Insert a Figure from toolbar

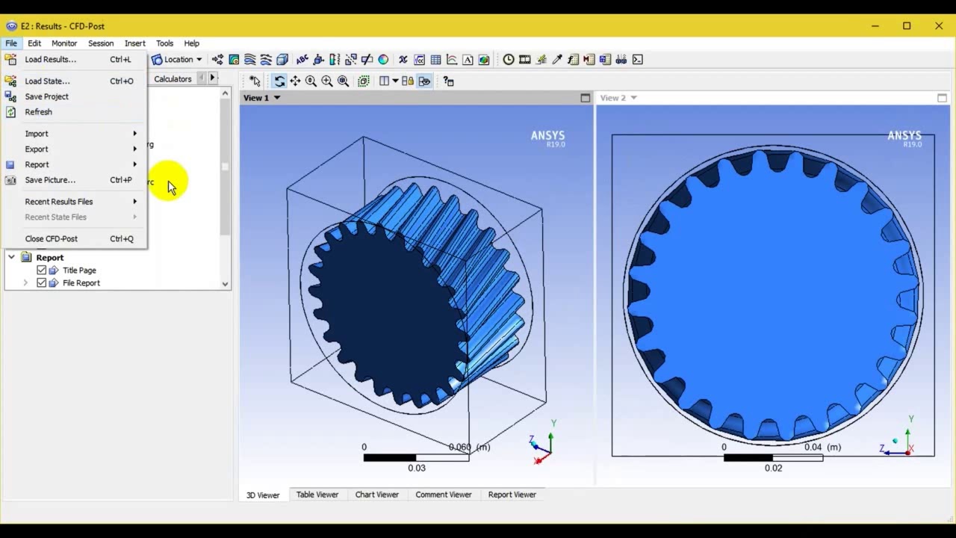484,60
